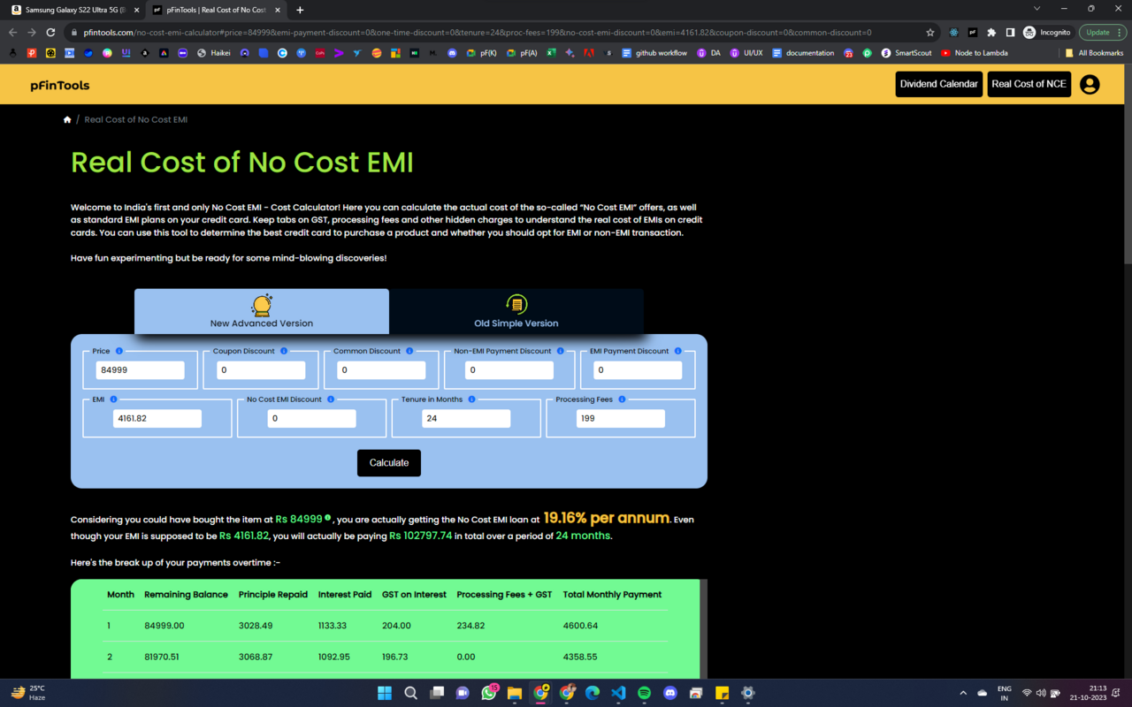Open WhatsApp from the taskbar
Image resolution: width=1132 pixels, height=707 pixels.
coord(488,693)
